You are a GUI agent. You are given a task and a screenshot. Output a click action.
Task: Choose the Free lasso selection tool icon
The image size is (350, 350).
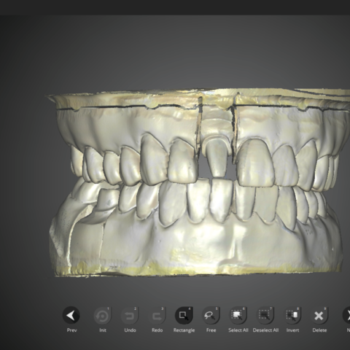(211, 316)
